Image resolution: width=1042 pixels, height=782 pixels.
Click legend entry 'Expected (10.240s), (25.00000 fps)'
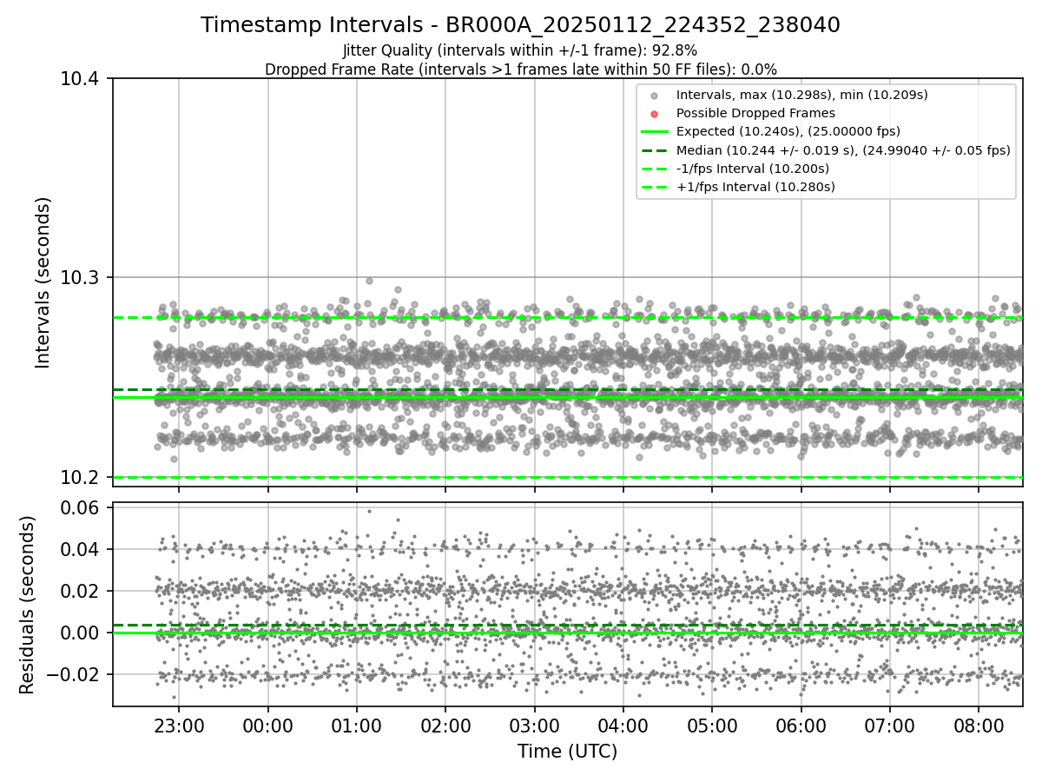788,131
